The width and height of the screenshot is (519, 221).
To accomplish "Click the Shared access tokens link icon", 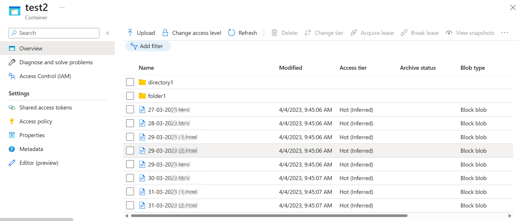I will 12,107.
